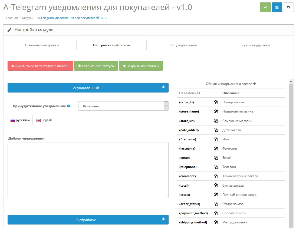Copy the {firstname} variable
296x228 pixels.
pos(216,139)
